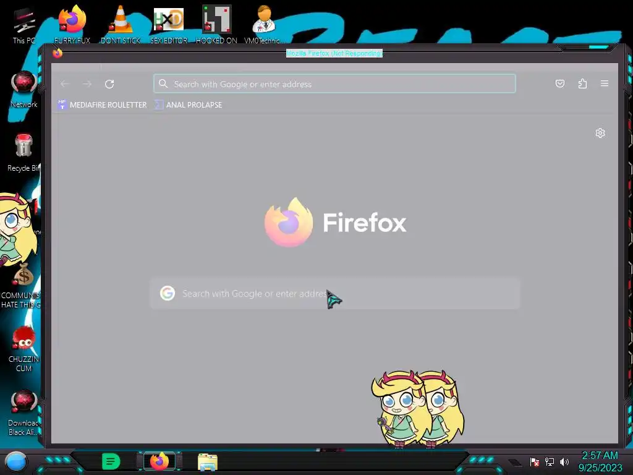Reload the page in Firefox
Screen dimensions: 633x475
109,84
